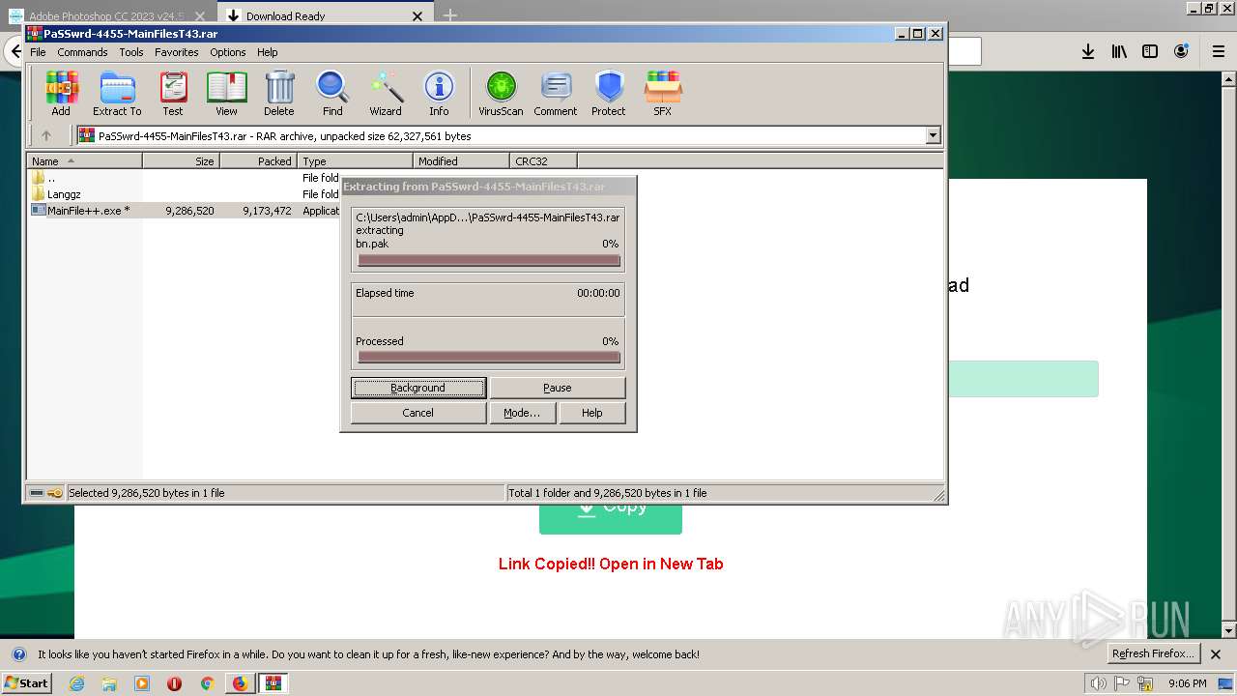Open the Tools menu
This screenshot has width=1237, height=696.
[131, 52]
